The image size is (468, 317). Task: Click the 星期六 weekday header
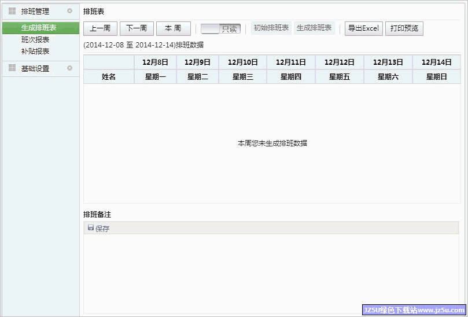point(388,77)
